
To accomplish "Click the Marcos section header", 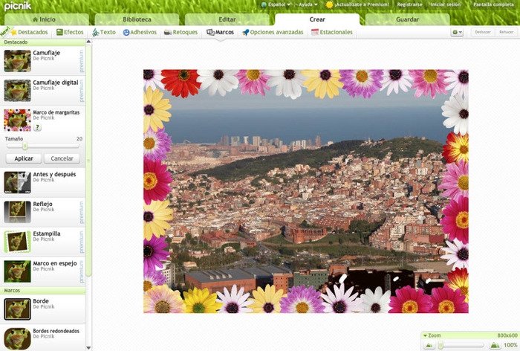I will click(42, 291).
